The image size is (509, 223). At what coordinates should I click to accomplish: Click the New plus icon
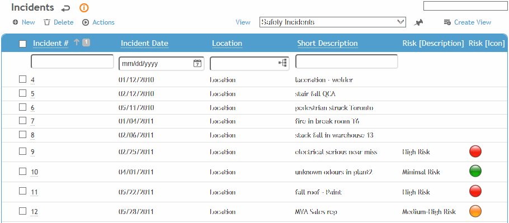[15, 22]
